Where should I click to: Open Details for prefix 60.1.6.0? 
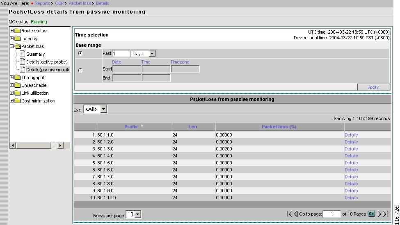pyautogui.click(x=351, y=170)
